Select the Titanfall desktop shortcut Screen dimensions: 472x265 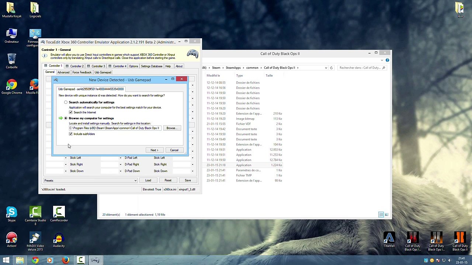pos(389,240)
